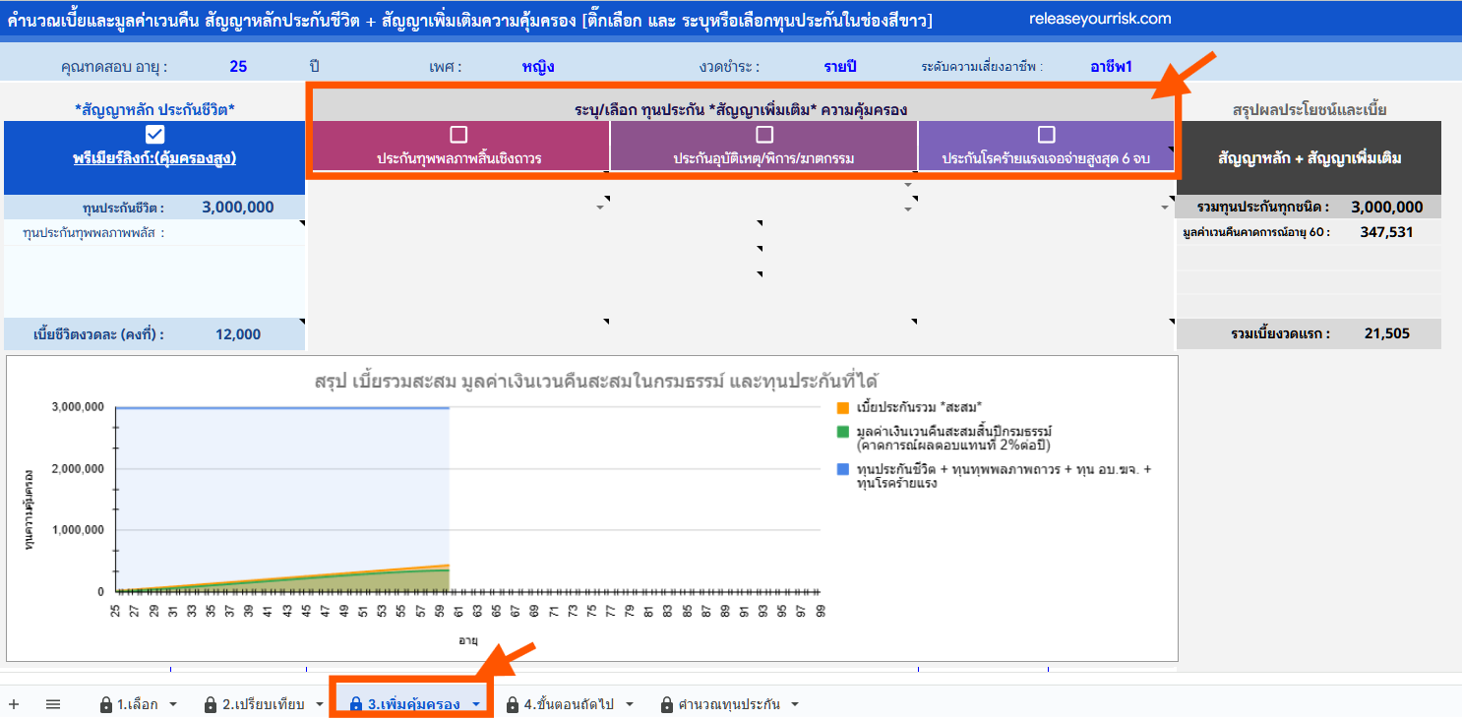Image resolution: width=1462 pixels, height=719 pixels.
Task: Switch to the 2.เปรียบเทียบ sheet tab
Action: click(263, 704)
